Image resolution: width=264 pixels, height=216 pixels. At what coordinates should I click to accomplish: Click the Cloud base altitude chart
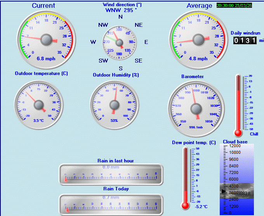click(x=236, y=179)
